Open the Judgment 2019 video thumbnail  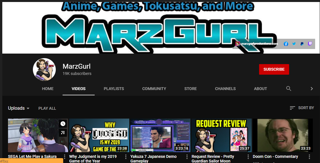99,135
